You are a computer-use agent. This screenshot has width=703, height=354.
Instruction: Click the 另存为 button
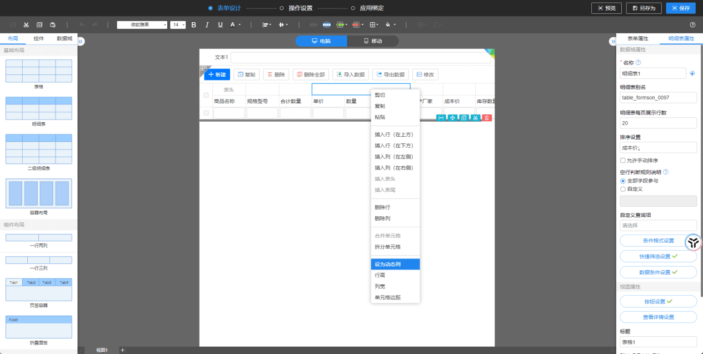(x=644, y=8)
